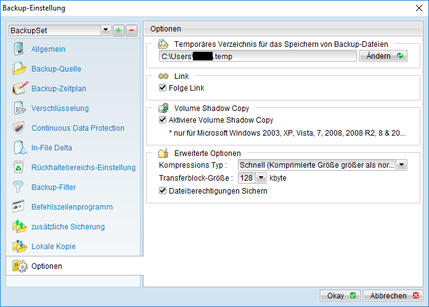This screenshot has height=307, width=429.
Task: Click the Verschlüsselung key icon
Action: tap(19, 108)
